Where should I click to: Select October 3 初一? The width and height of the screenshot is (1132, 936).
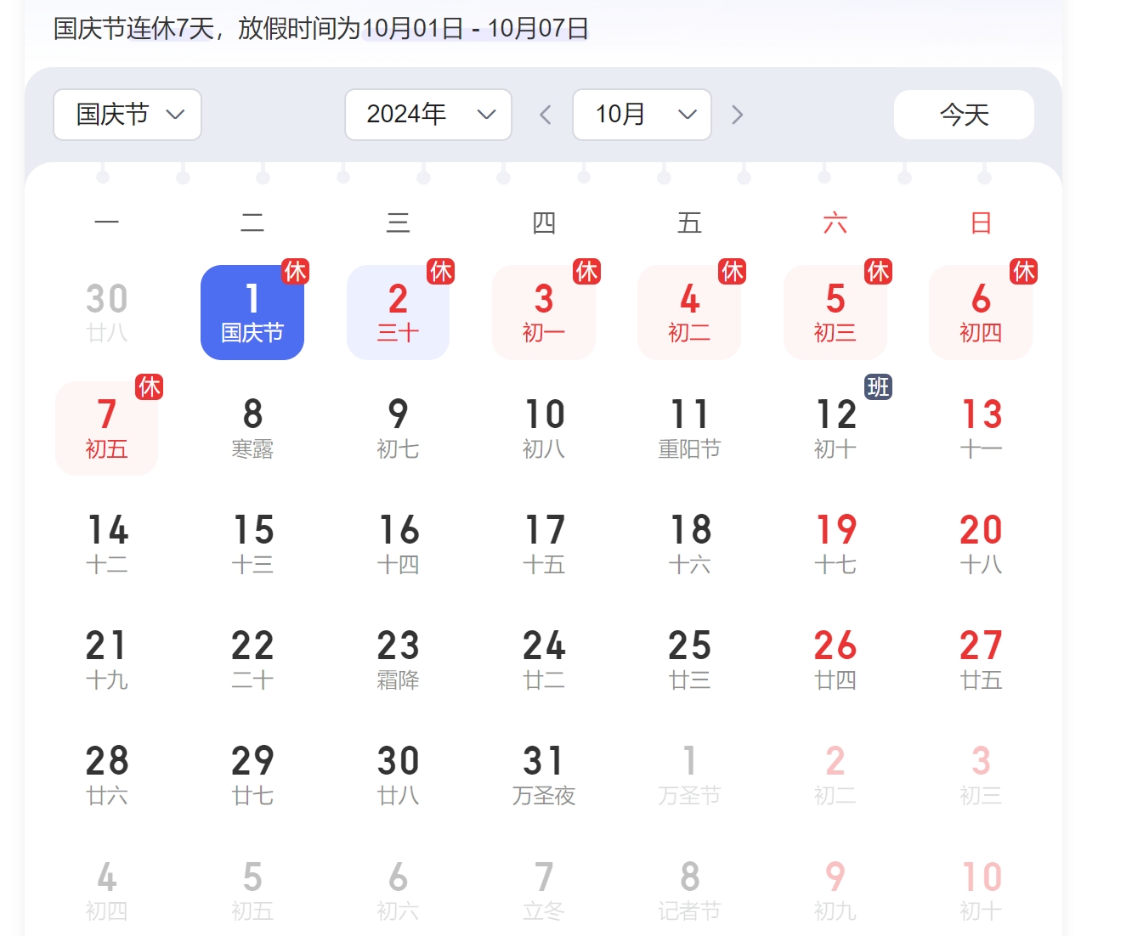544,313
